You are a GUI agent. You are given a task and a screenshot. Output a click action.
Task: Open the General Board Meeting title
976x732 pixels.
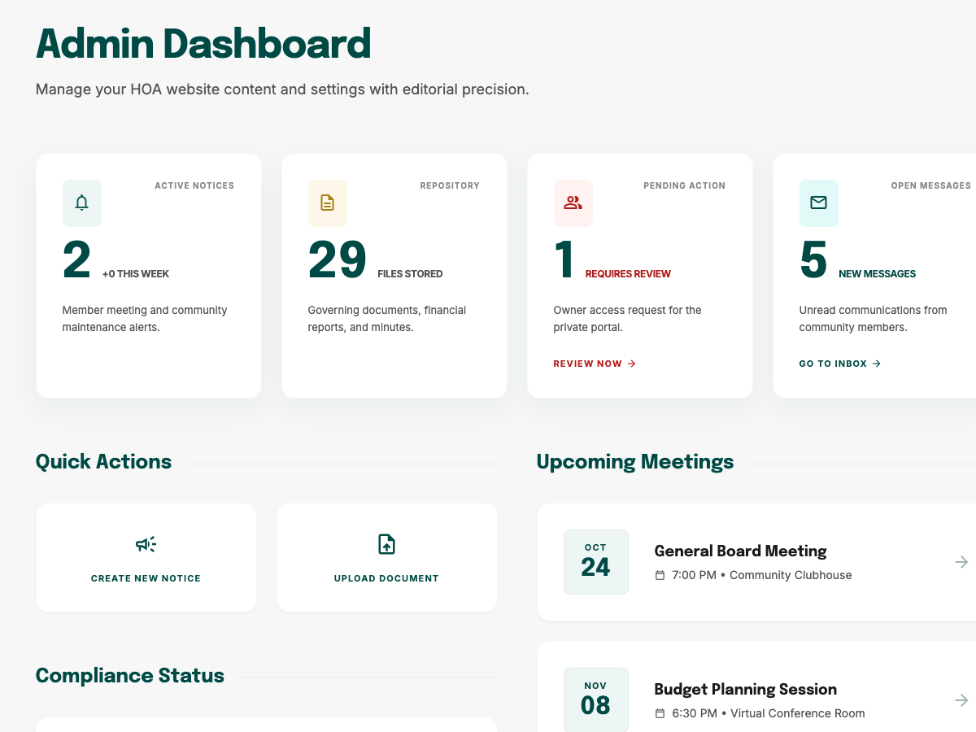pyautogui.click(x=740, y=551)
